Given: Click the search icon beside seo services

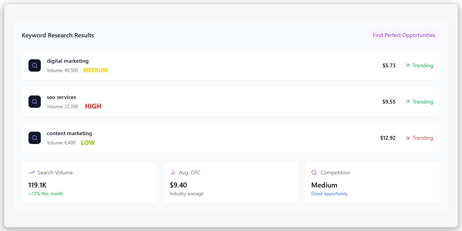Looking at the screenshot, I should pyautogui.click(x=35, y=102).
